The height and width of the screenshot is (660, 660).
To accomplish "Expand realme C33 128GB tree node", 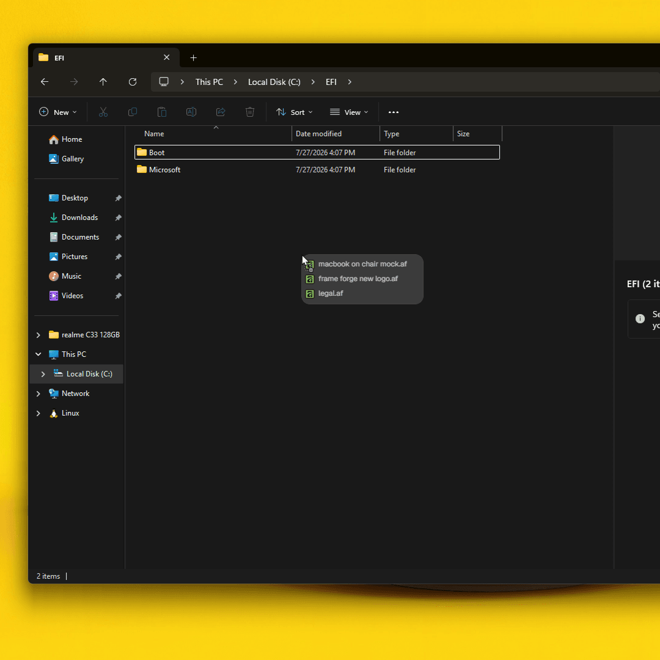I will pyautogui.click(x=38, y=335).
